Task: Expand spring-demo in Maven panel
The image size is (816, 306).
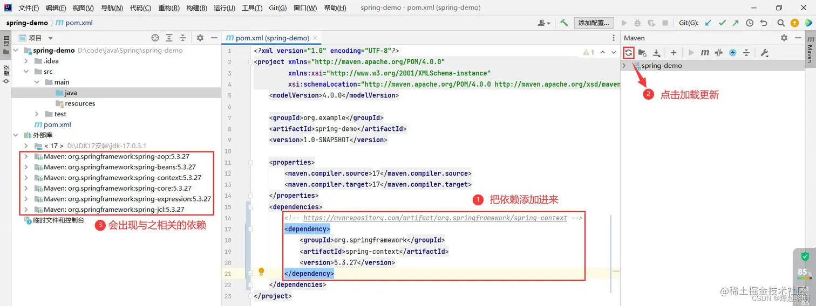Action: coord(624,65)
